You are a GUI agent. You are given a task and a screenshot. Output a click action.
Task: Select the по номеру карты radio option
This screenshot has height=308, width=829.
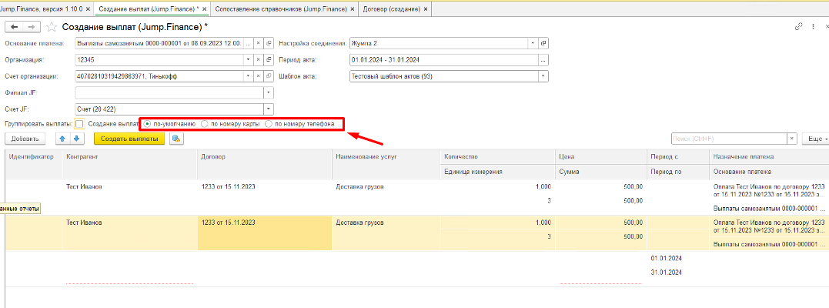pyautogui.click(x=204, y=124)
